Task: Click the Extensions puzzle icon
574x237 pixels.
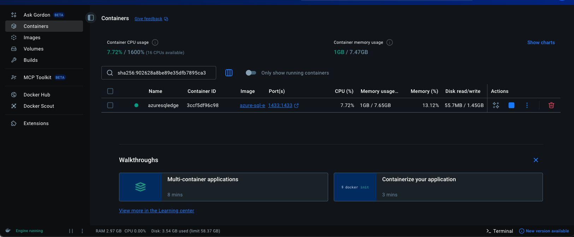Action: pos(14,123)
